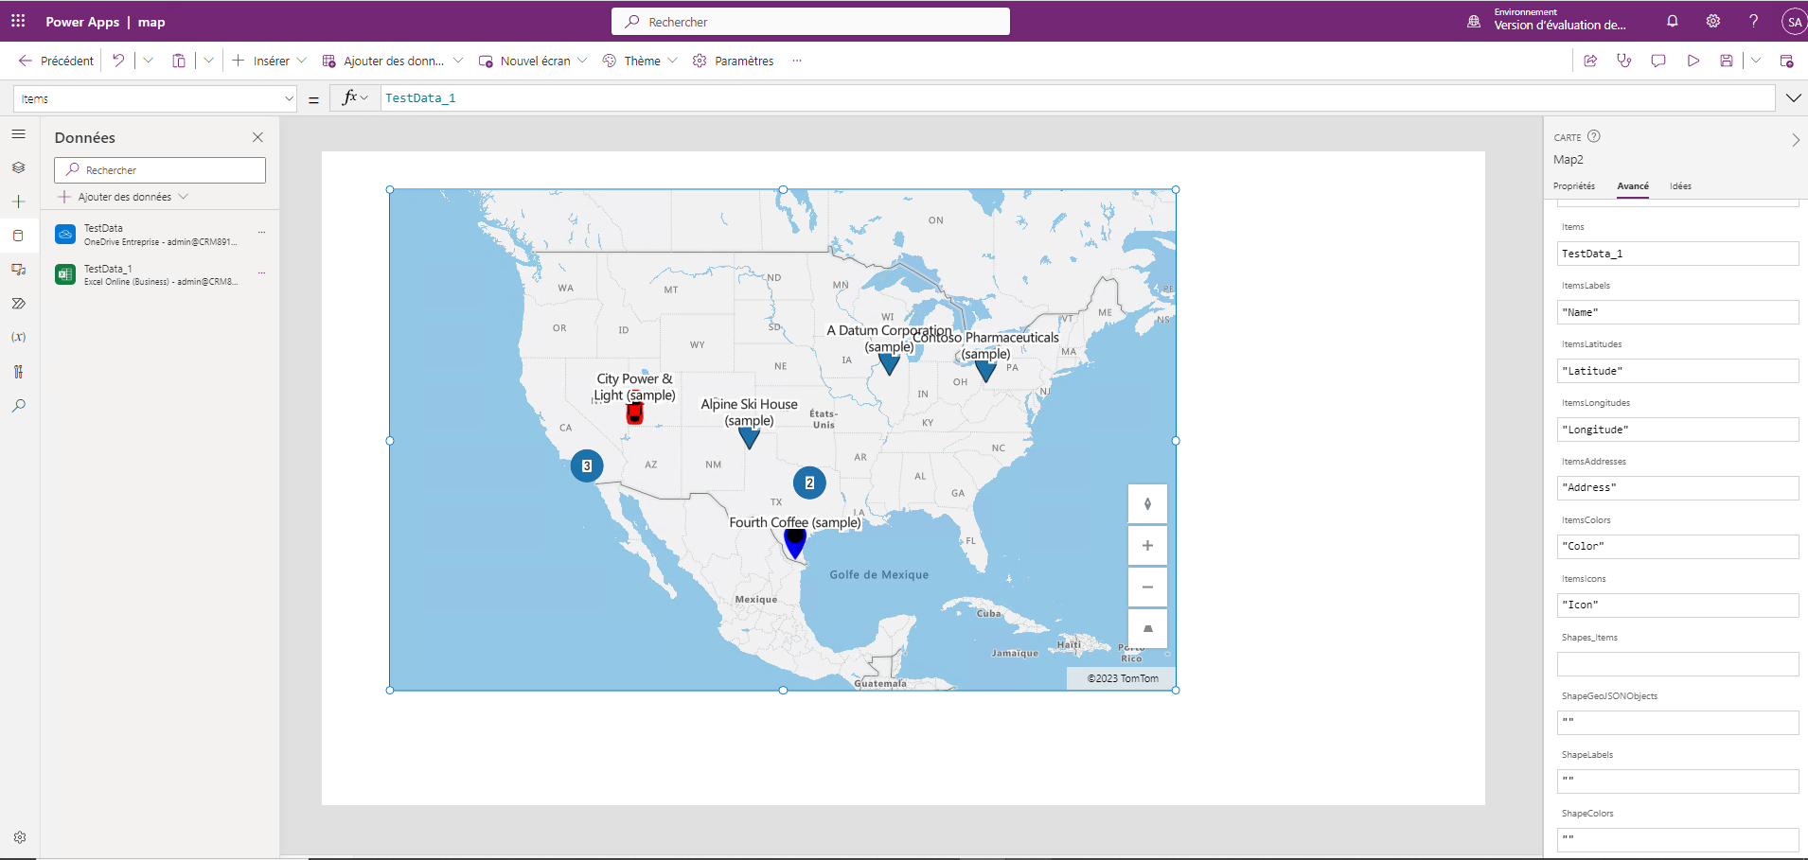Expand the formula bar chevron
Image resolution: width=1808 pixels, height=860 pixels.
pos(1793,98)
